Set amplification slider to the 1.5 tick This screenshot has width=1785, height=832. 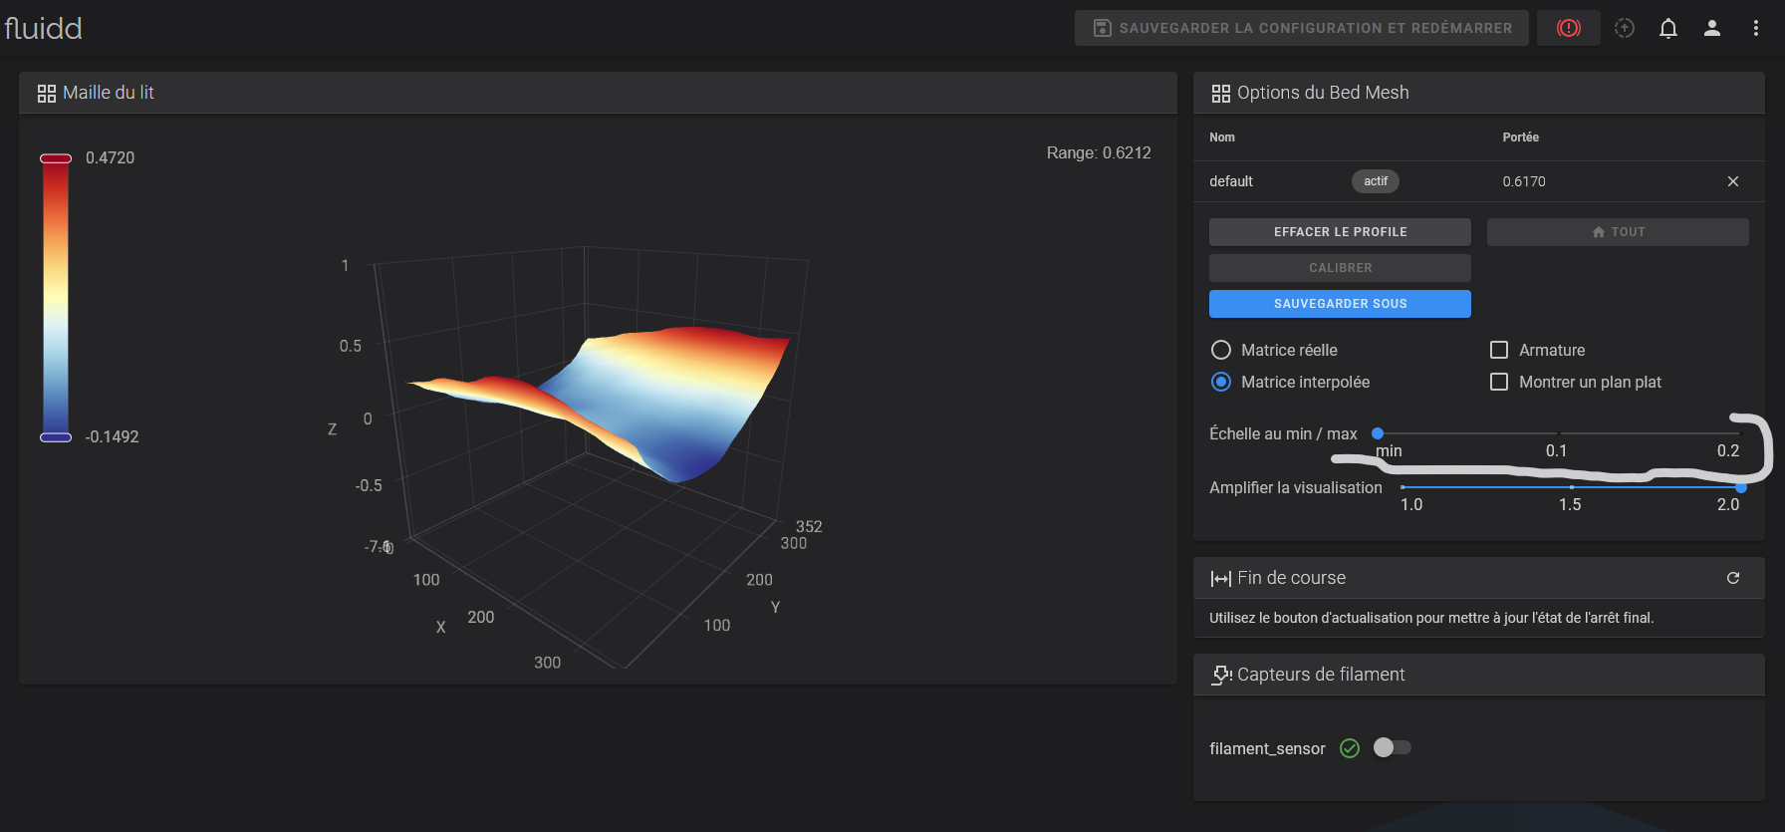pyautogui.click(x=1571, y=487)
